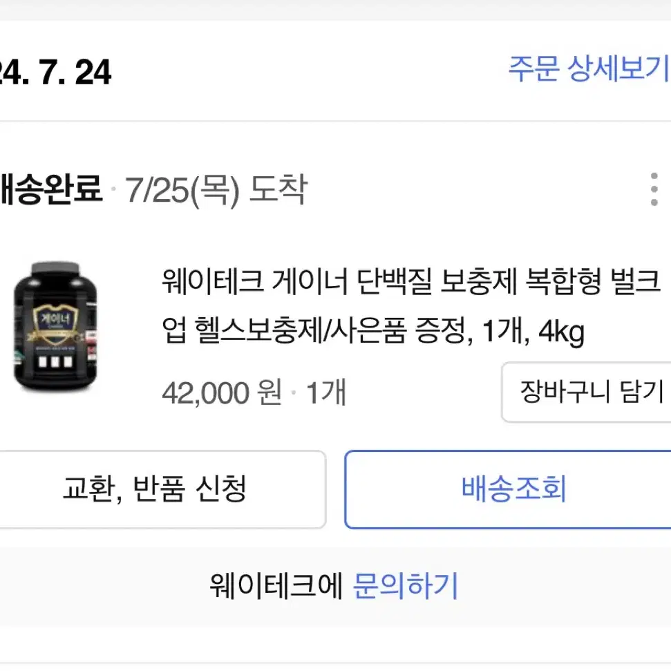This screenshot has height=671, width=671.
Task: Click the 웨이테크에 seller name text
Action: (276, 585)
